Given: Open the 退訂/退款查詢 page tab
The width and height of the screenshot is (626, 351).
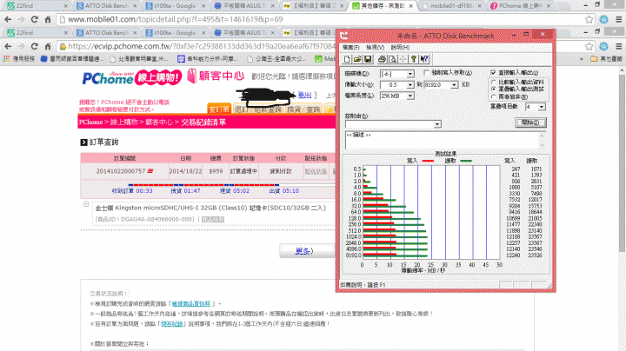Looking at the screenshot, I should pyautogui.click(x=258, y=109).
